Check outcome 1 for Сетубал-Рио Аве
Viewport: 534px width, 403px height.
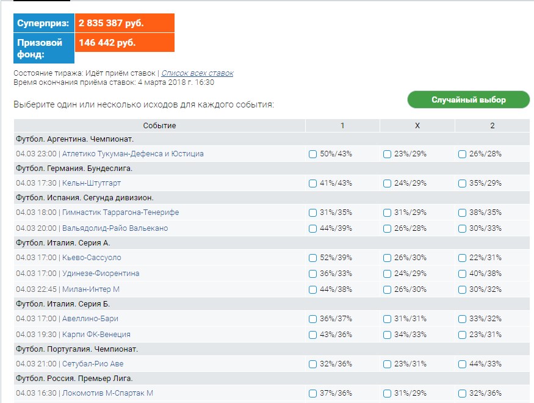coord(312,365)
